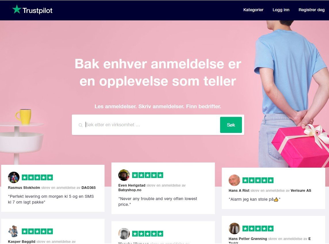
Task: Open the Verisure AS company link
Action: click(x=301, y=191)
